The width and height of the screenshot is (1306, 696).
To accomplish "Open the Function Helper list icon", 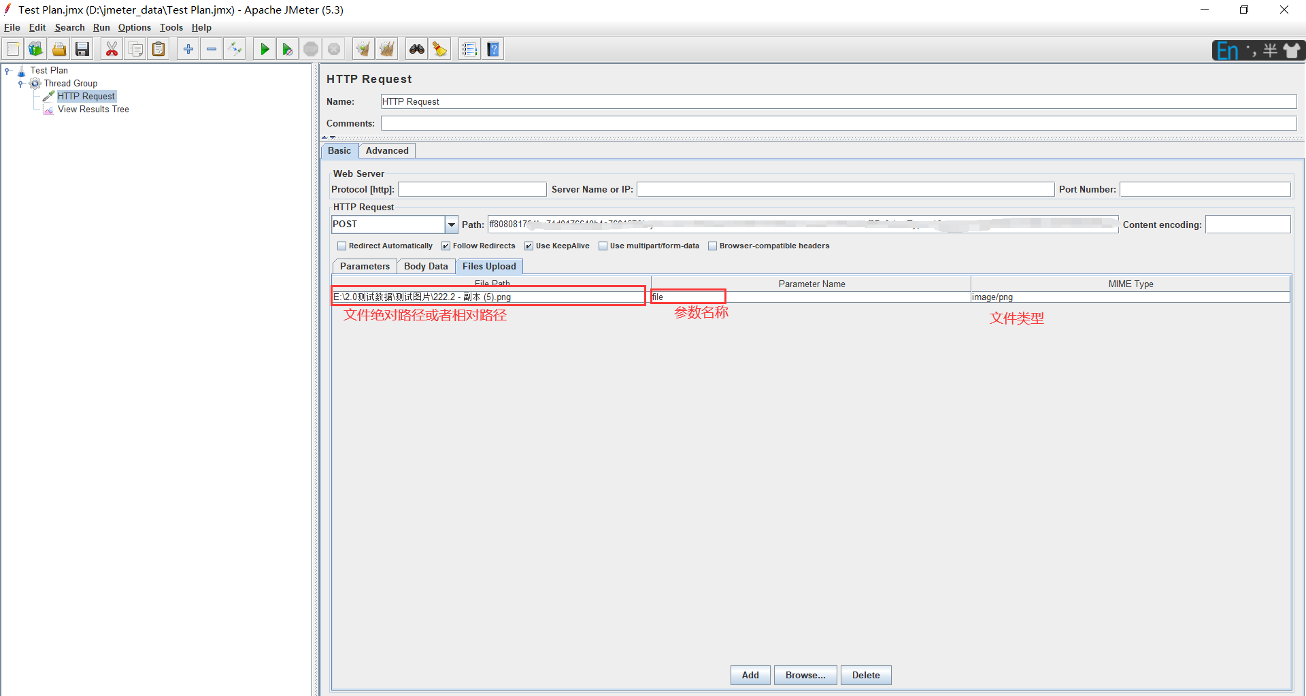I will coord(469,49).
